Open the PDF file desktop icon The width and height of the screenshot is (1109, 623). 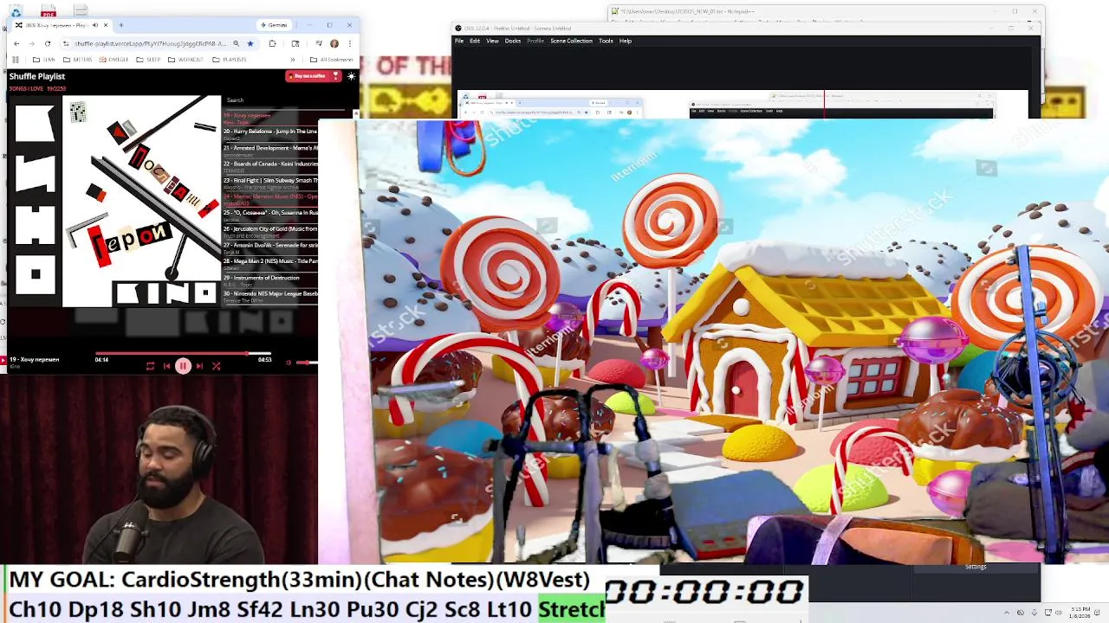coord(49,12)
